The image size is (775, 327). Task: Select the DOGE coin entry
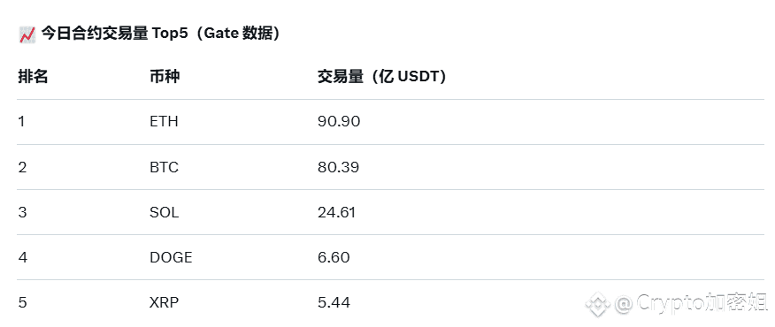171,257
